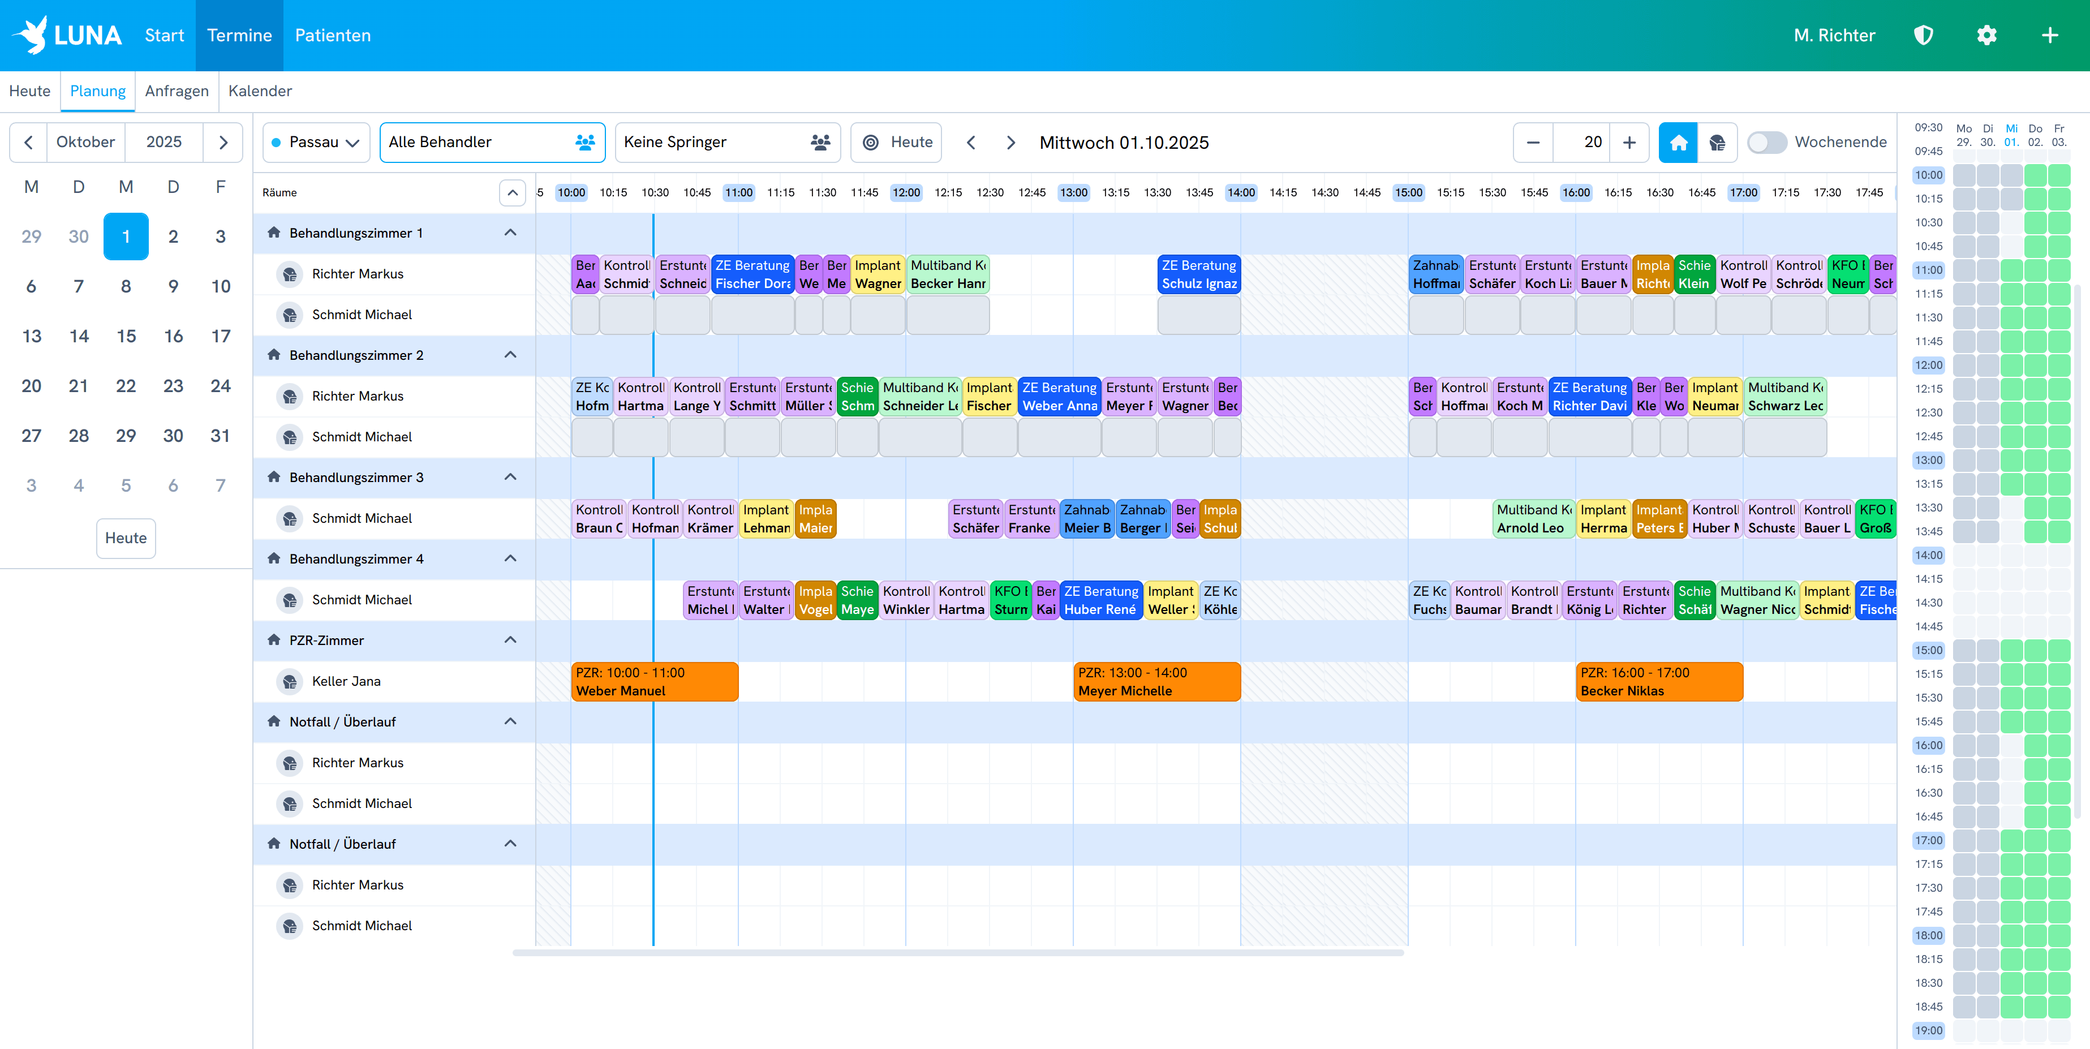Screen dimensions: 2090x1049
Task: Open PZR appointment Becker Niklas
Action: tap(1659, 681)
